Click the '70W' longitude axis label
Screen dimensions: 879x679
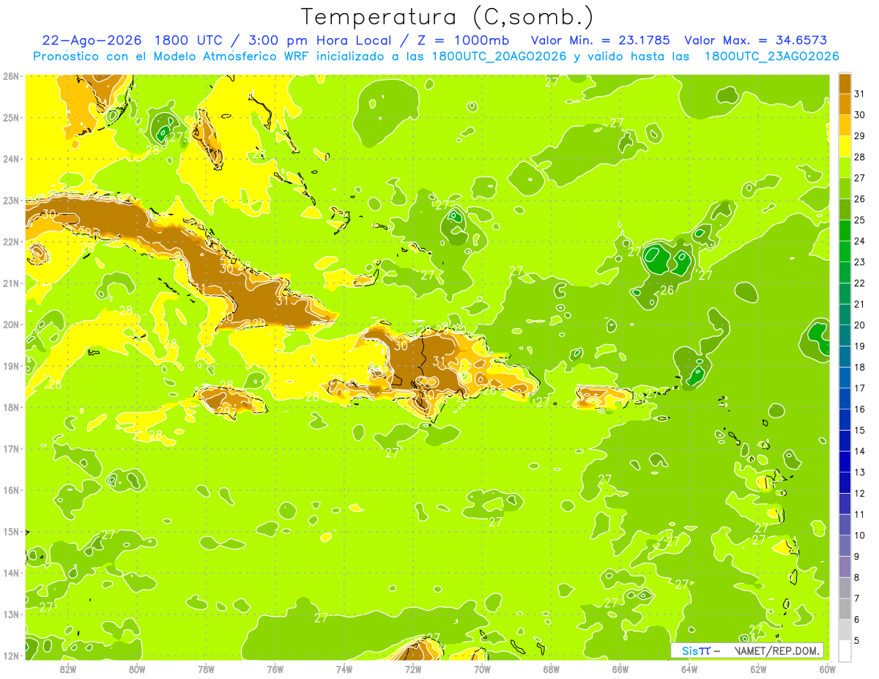coord(482,669)
